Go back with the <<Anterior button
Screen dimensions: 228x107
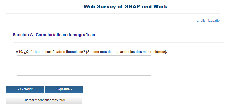tap(25, 89)
